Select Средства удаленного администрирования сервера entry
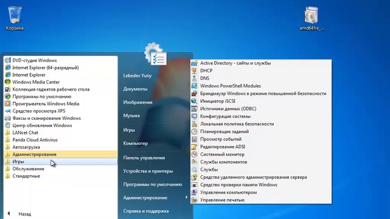The image size is (390, 219). click(261, 177)
